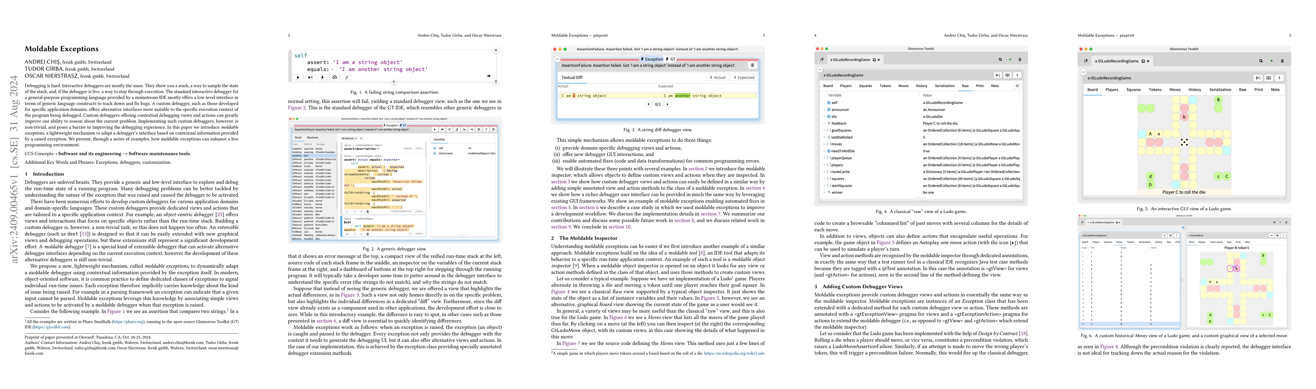Expand the moves row in Fig. 4
The width and height of the screenshot is (1316, 389).
[x=824, y=144]
